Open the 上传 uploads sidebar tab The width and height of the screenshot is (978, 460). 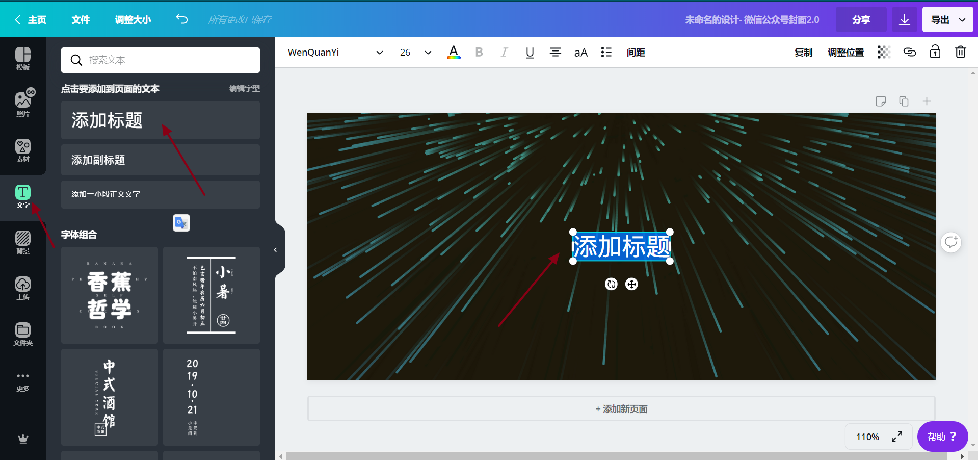click(x=23, y=288)
